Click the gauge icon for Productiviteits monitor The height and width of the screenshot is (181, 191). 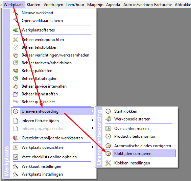tap(108, 136)
